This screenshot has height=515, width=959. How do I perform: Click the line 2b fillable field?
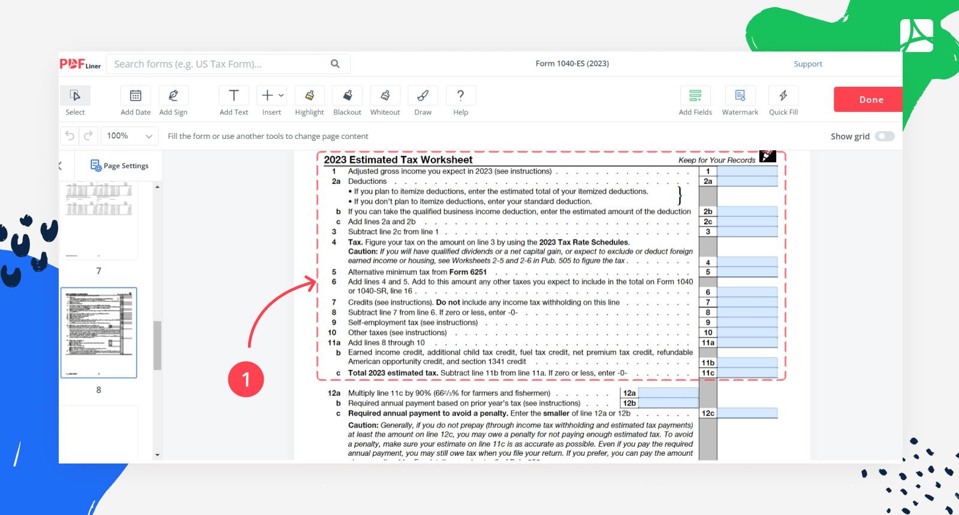point(747,211)
